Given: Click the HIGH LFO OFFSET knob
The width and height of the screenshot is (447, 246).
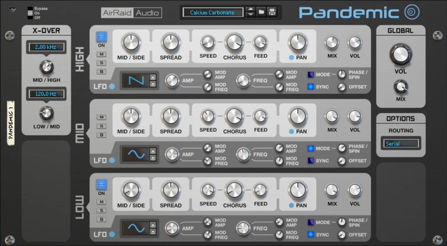Looking at the screenshot, I should click(342, 87).
